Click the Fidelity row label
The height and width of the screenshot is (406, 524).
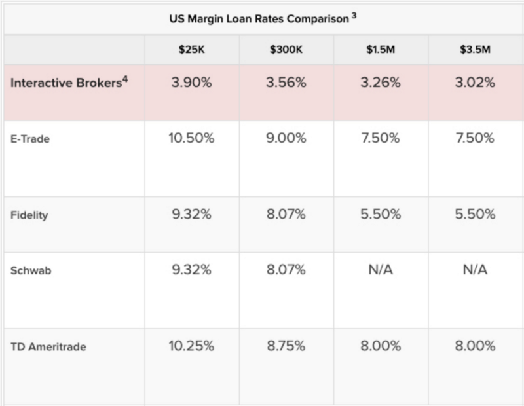29,215
